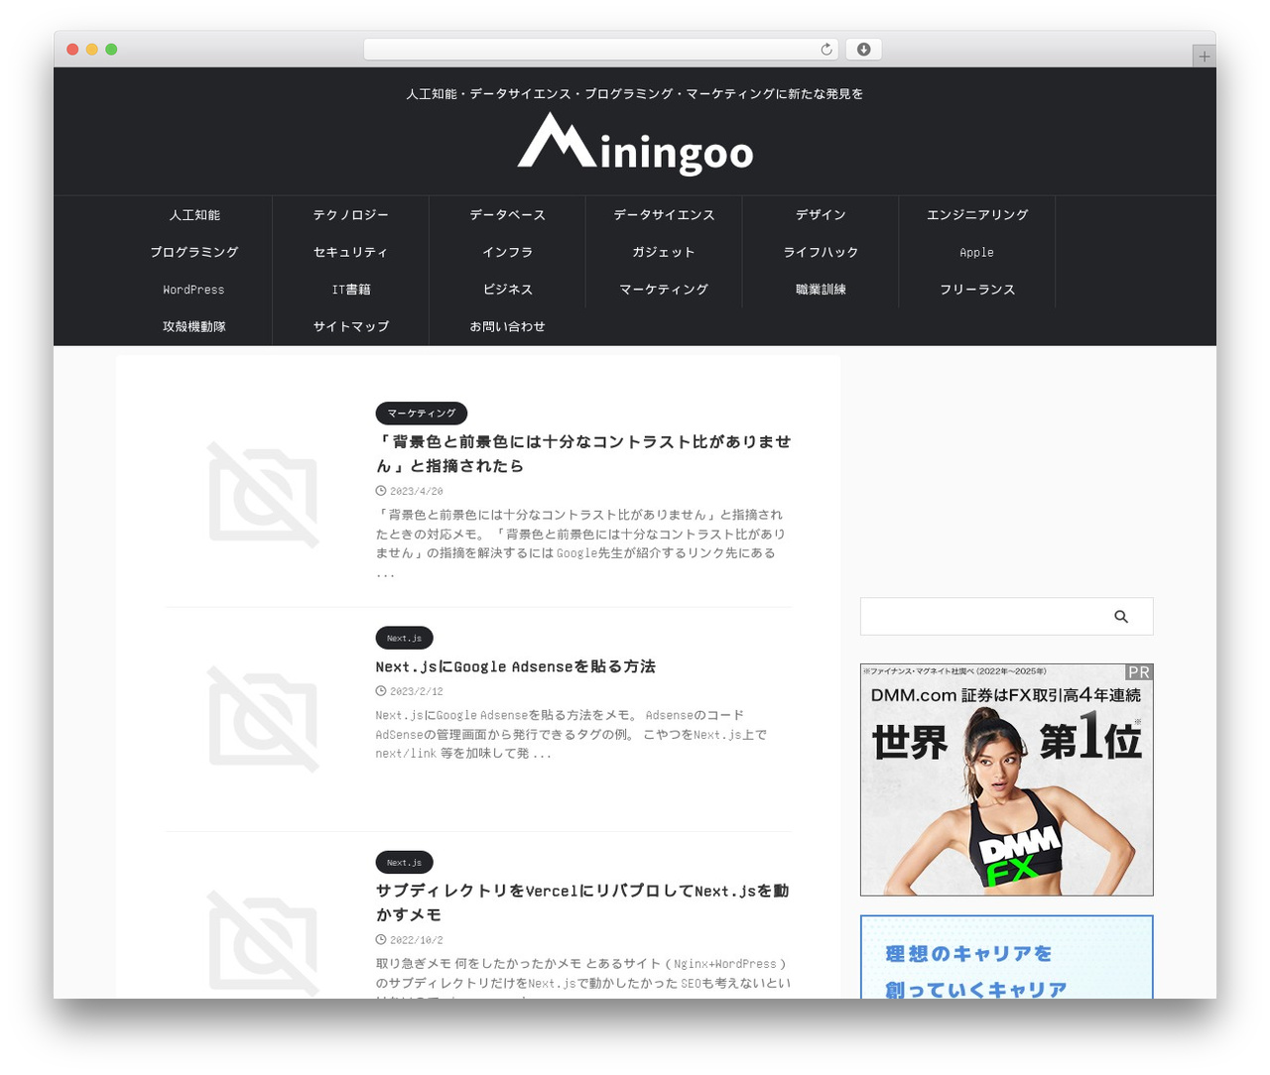This screenshot has height=1075, width=1270.
Task: Open the Miningoo site logo
Action: coord(635,145)
